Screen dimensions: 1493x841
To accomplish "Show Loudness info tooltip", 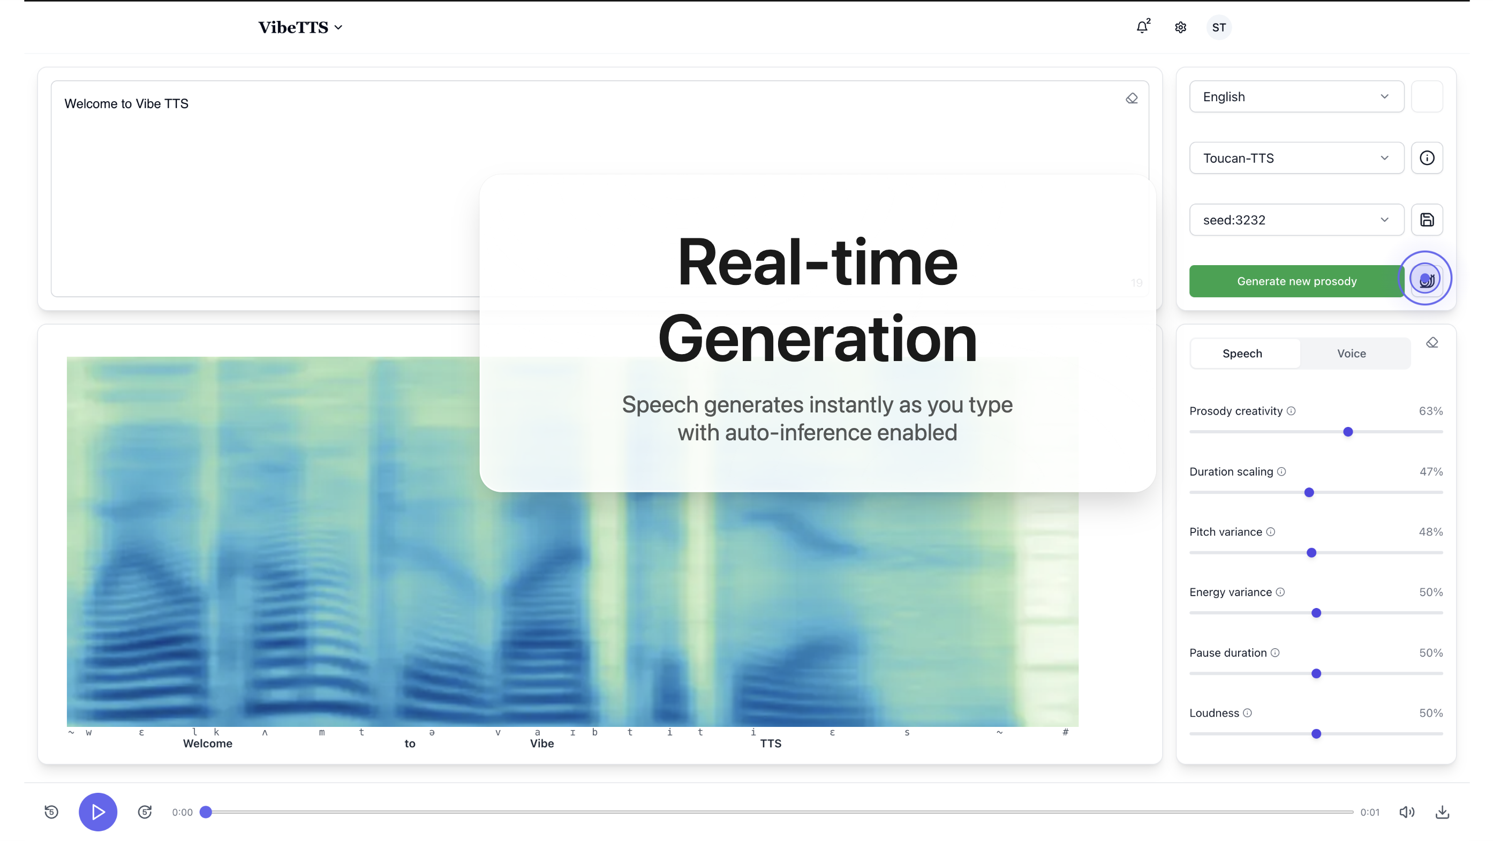I will click(x=1247, y=713).
